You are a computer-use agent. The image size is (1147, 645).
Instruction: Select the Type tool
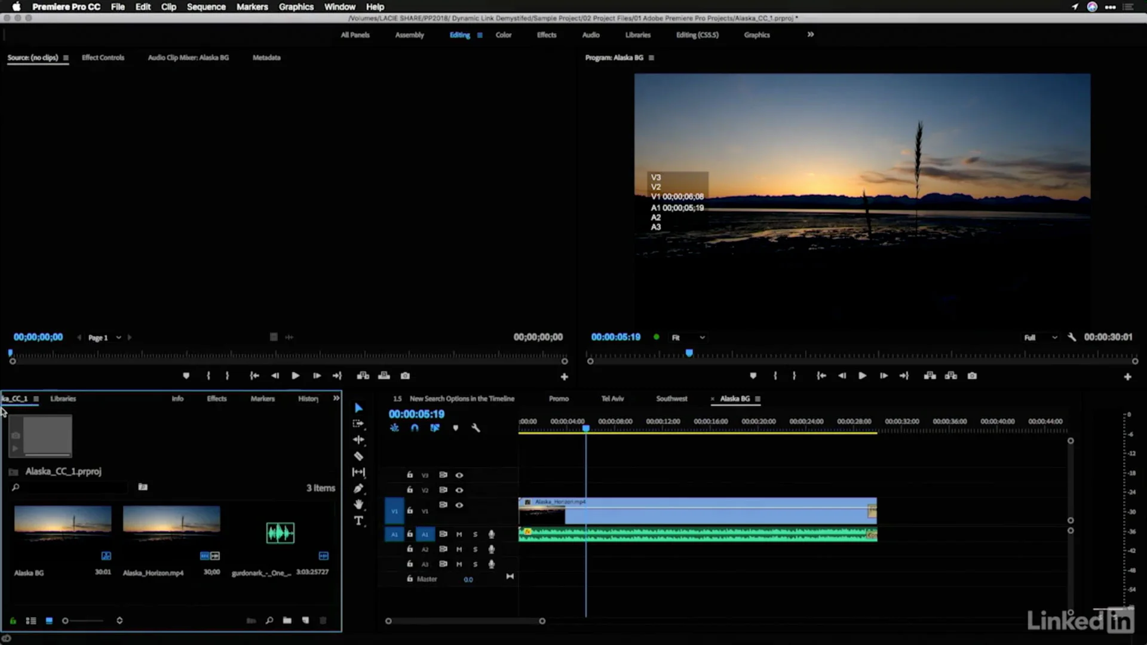point(358,521)
